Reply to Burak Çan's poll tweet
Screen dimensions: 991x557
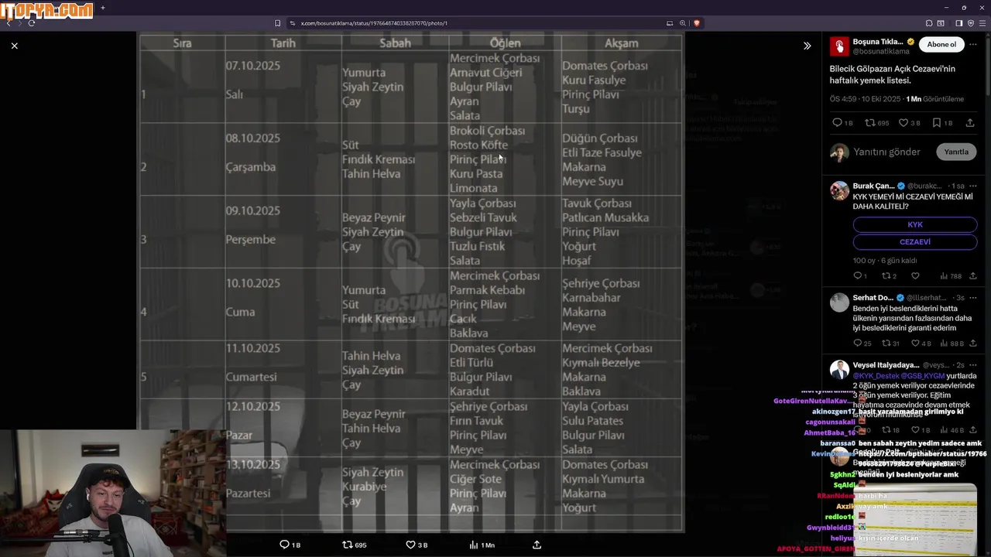click(x=858, y=276)
